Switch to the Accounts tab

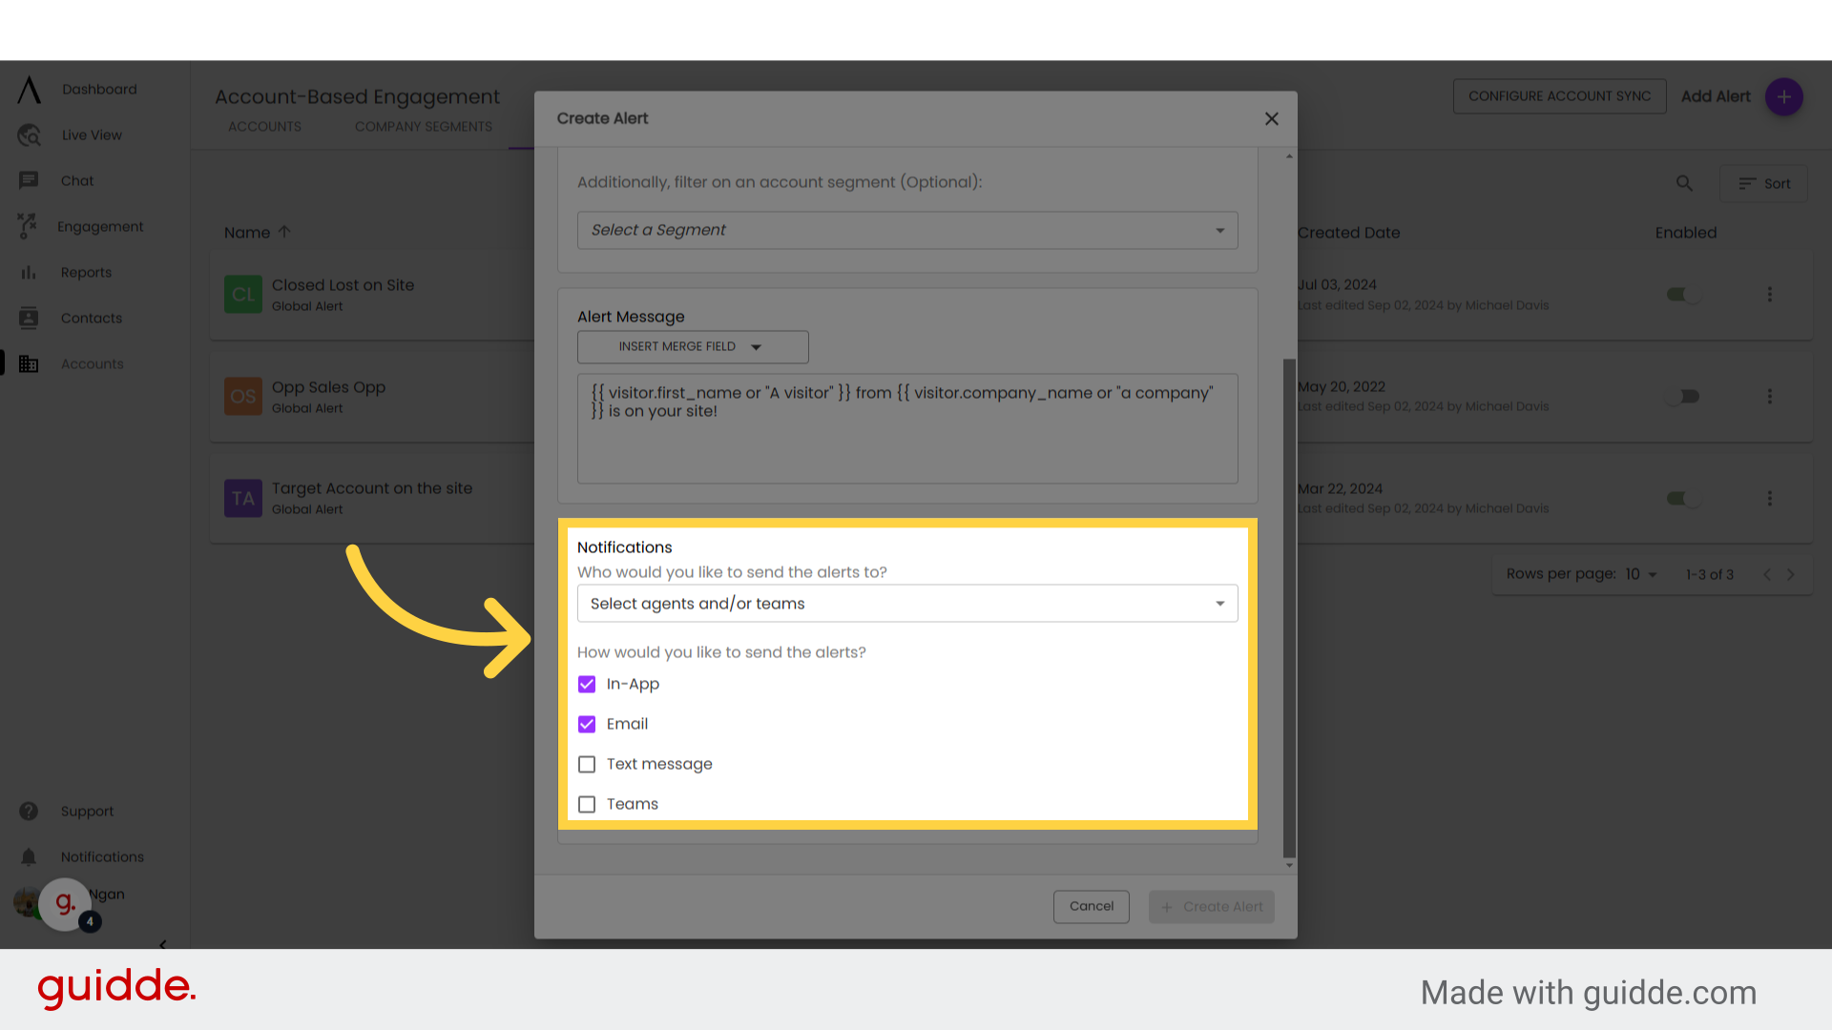264,126
